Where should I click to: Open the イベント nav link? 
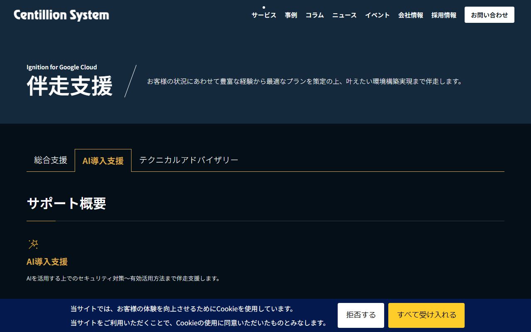click(377, 15)
